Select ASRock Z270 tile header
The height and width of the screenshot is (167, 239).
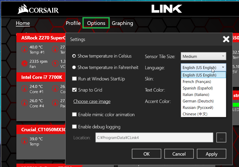41,38
